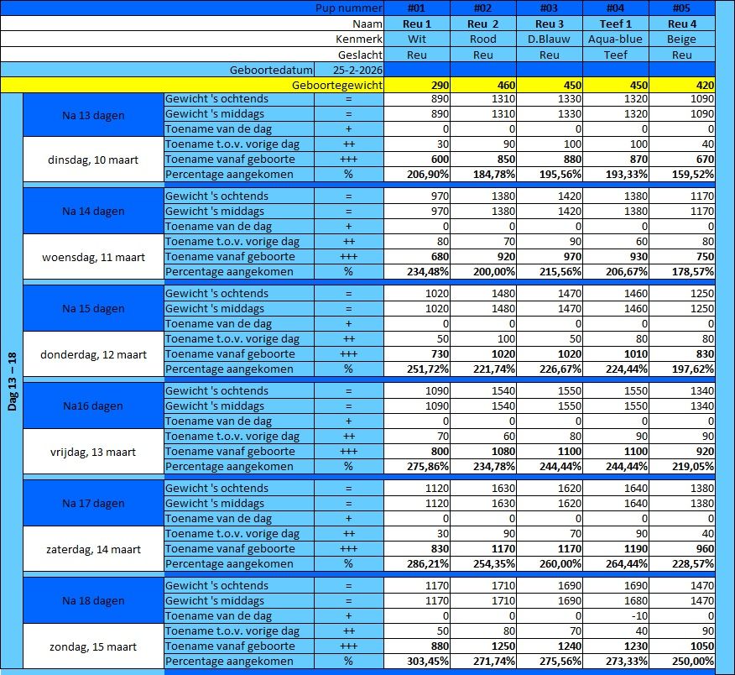This screenshot has height=675, width=735.
Task: Select the zondag, 15 maart date cell
Action: (93, 646)
